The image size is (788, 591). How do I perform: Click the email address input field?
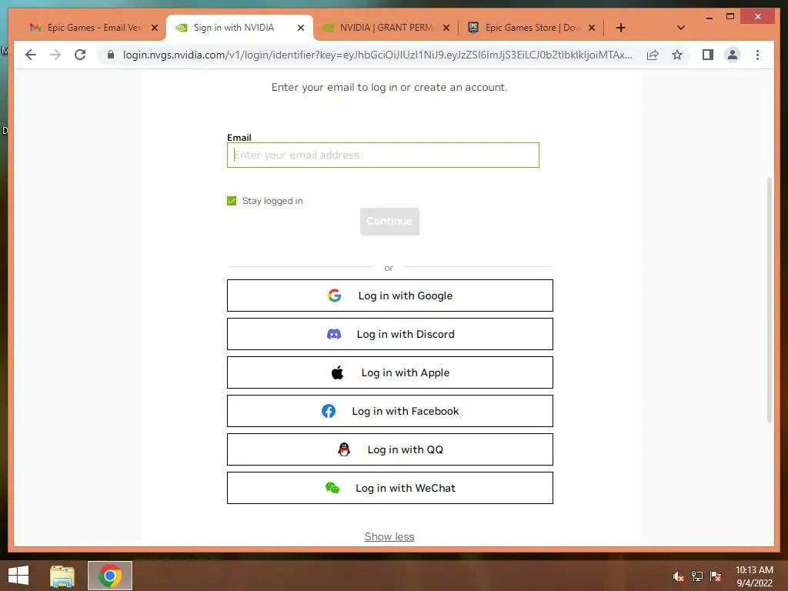pos(383,155)
